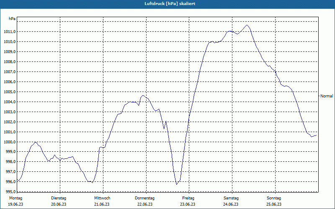The image size is (335, 209).
Task: Click the 'Mittwoch' day label
Action: click(102, 198)
